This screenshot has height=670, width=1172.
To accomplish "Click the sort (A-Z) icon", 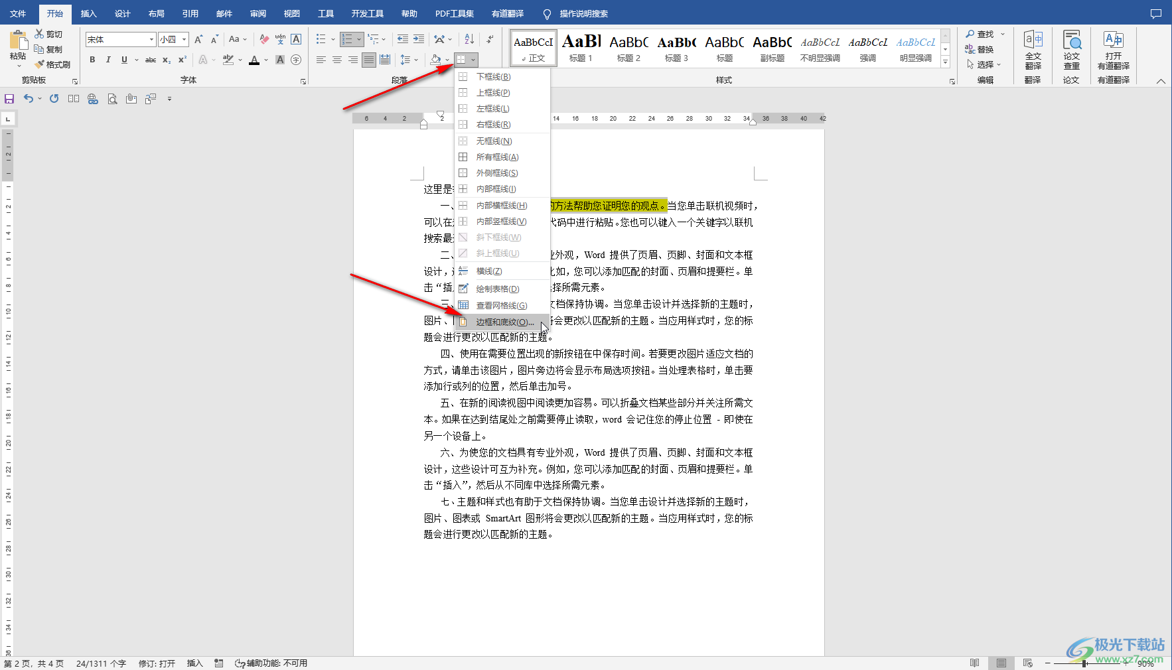I will [x=469, y=39].
